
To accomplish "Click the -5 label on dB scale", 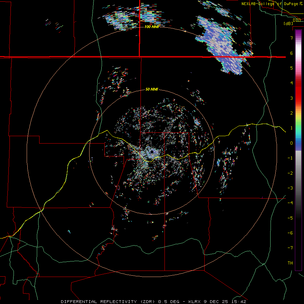I will 290,218.
